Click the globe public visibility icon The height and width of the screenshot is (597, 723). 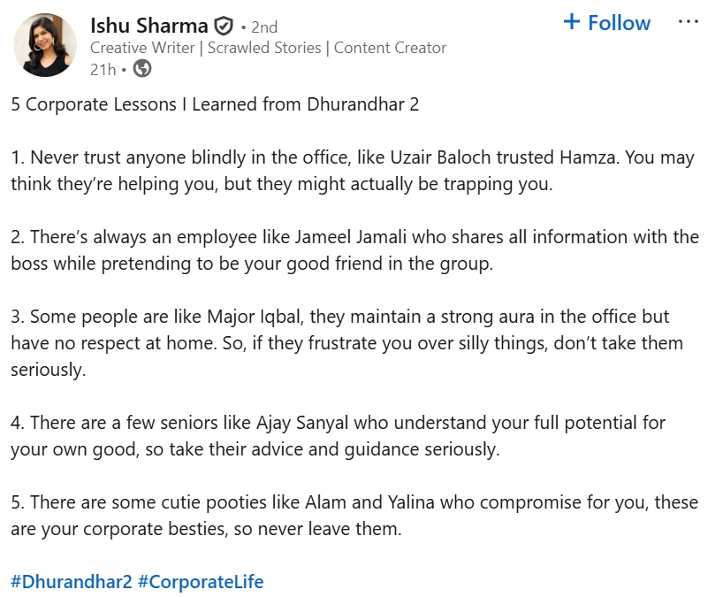(x=141, y=68)
